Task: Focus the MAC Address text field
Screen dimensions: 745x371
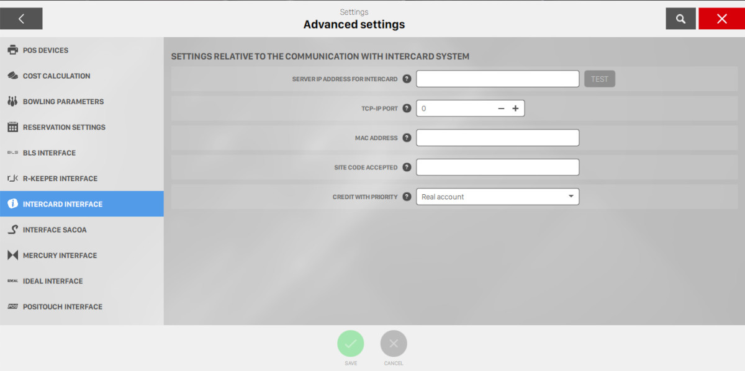Action: (497, 138)
